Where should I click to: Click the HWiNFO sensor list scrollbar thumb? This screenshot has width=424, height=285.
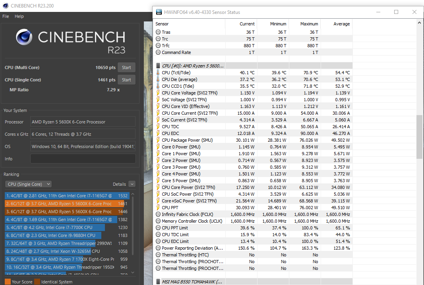[x=419, y=137]
